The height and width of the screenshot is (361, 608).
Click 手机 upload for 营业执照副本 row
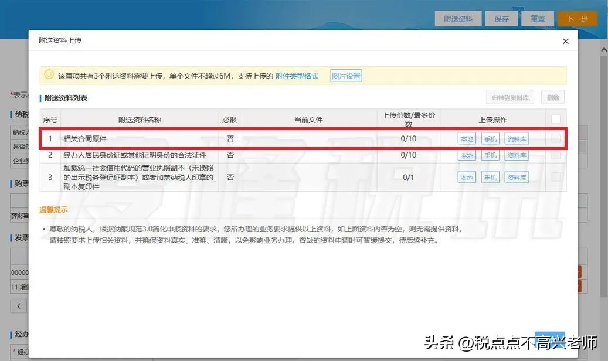click(x=491, y=177)
